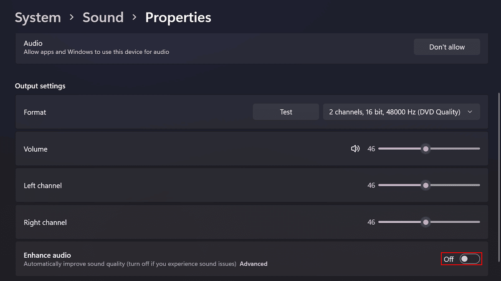This screenshot has width=501, height=281.
Task: Navigate to Sound in the breadcrumb
Action: coord(103,17)
